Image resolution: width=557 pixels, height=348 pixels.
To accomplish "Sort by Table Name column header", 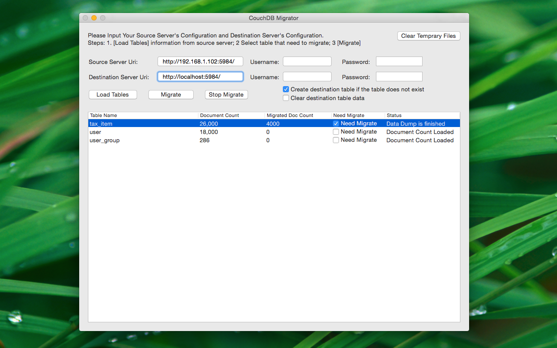I will click(x=143, y=115).
